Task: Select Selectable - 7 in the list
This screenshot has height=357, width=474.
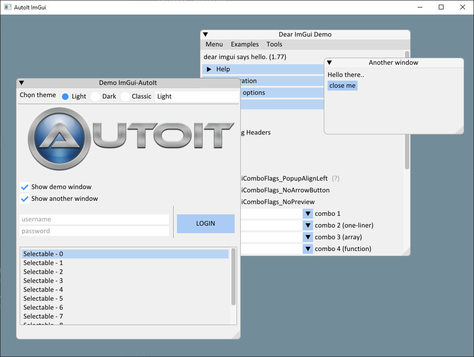Action: coord(125,317)
